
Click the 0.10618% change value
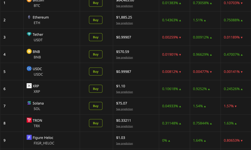coord(170,89)
